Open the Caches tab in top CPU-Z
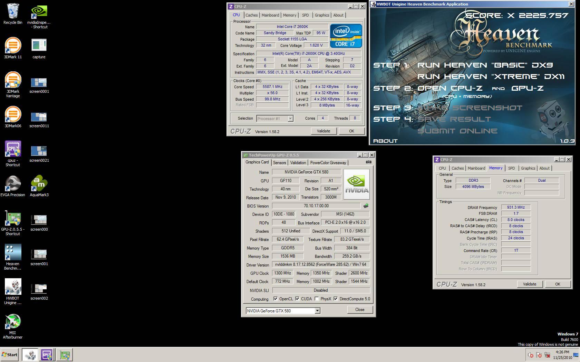Image resolution: width=580 pixels, height=362 pixels. point(251,15)
